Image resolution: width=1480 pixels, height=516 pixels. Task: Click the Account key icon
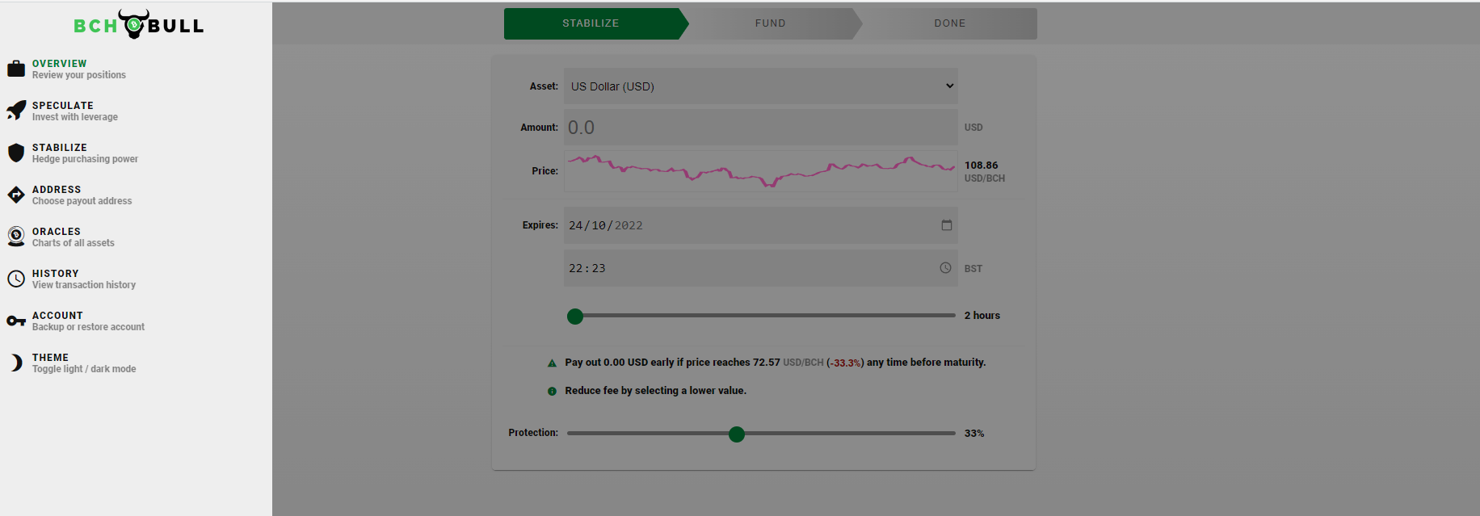pyautogui.click(x=16, y=321)
